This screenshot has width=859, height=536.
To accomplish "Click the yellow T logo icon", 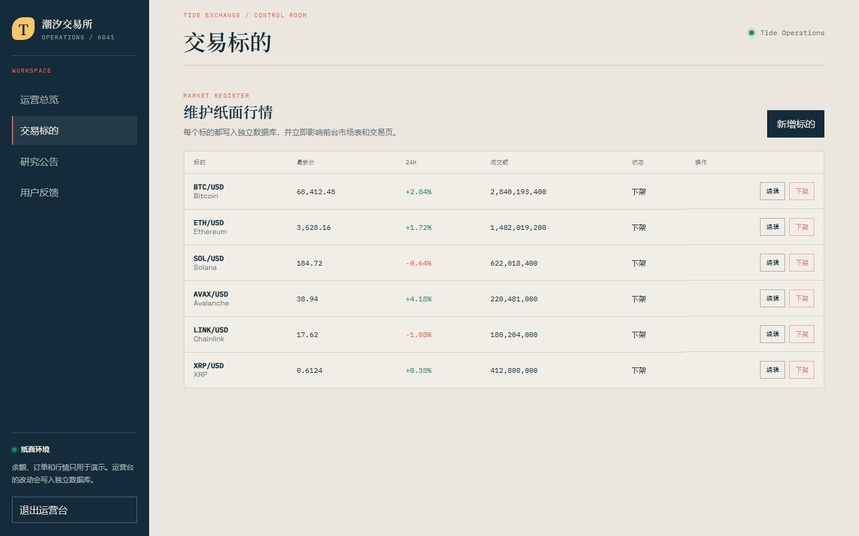I will pos(23,29).
